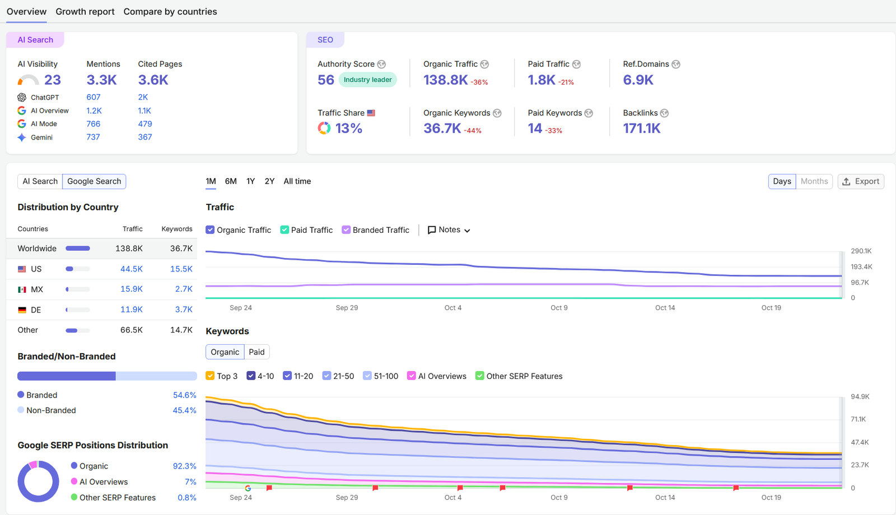Click the Mexico flag in MX row
Viewport: 896px width, 515px height.
coord(22,289)
